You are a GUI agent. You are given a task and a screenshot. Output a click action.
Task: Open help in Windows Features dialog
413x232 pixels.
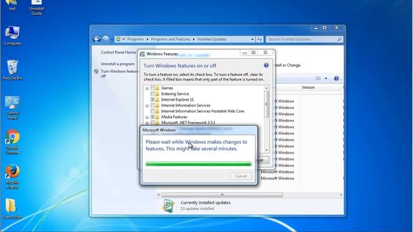266,65
